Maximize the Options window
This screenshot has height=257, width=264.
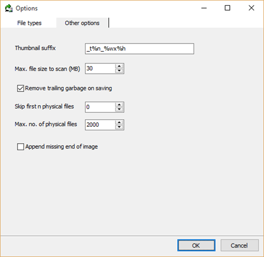point(228,8)
